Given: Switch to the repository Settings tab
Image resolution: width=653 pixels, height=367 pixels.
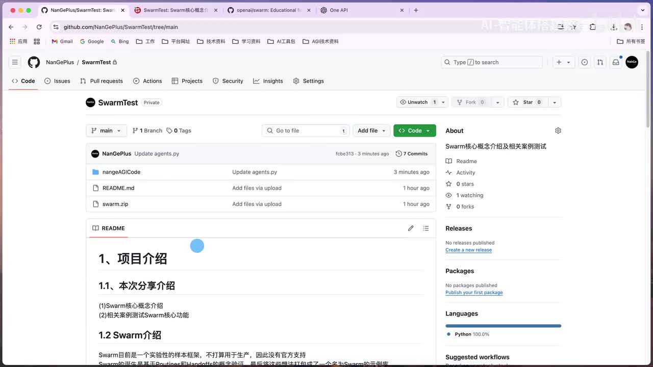Looking at the screenshot, I should pos(308,81).
